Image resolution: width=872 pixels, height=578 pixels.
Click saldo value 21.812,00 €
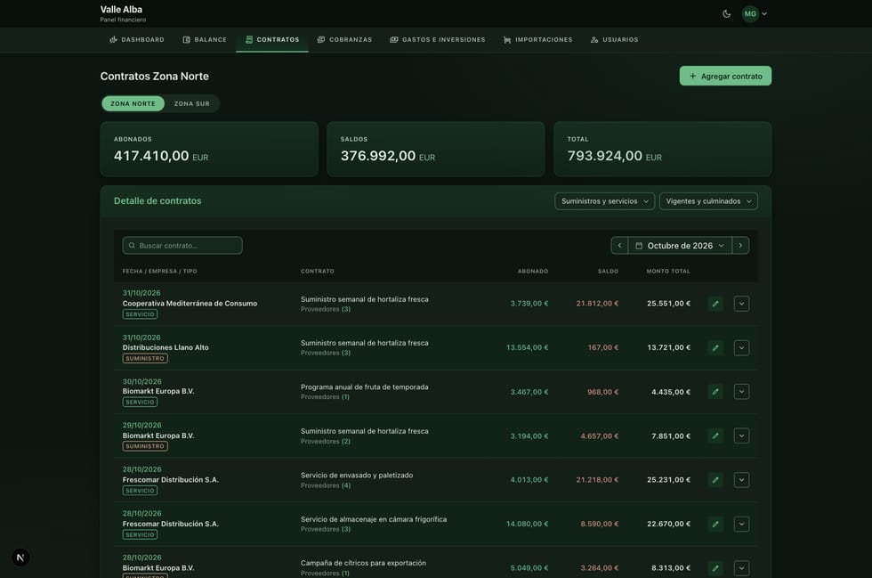(x=597, y=304)
